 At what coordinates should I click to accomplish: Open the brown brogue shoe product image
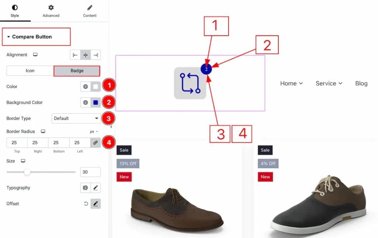tap(177, 210)
